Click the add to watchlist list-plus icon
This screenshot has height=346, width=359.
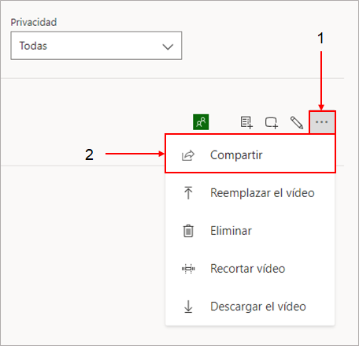pyautogui.click(x=246, y=122)
